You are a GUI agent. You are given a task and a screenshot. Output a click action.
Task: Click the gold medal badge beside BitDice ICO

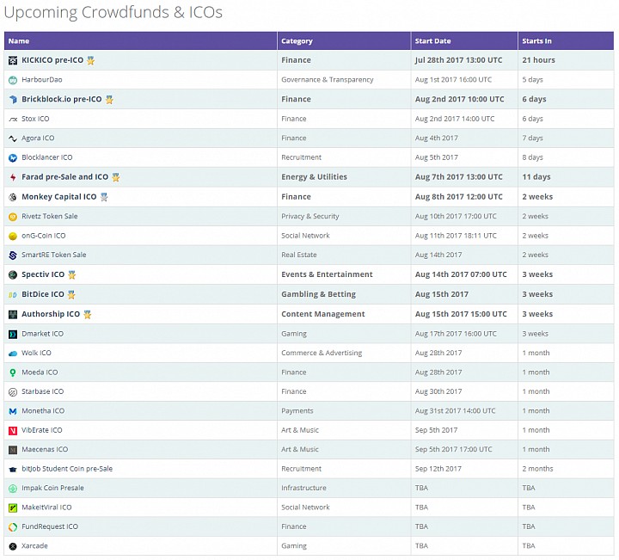(x=71, y=294)
